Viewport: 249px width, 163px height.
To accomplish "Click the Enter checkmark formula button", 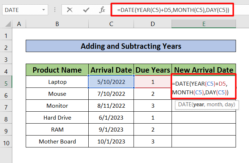I will 86,10.
